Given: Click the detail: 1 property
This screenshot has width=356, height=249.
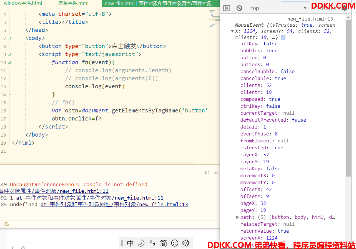Looking at the screenshot, I should pos(253,127).
